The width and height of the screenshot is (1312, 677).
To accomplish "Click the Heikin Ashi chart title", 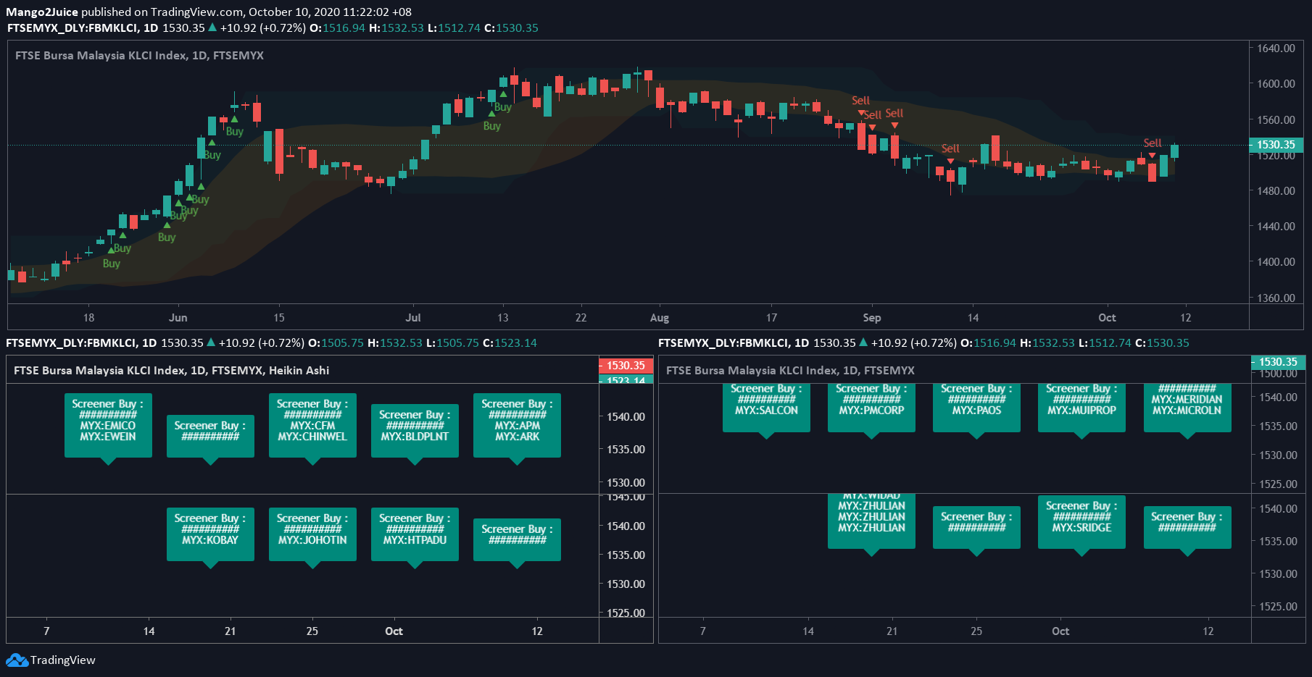I will (171, 370).
